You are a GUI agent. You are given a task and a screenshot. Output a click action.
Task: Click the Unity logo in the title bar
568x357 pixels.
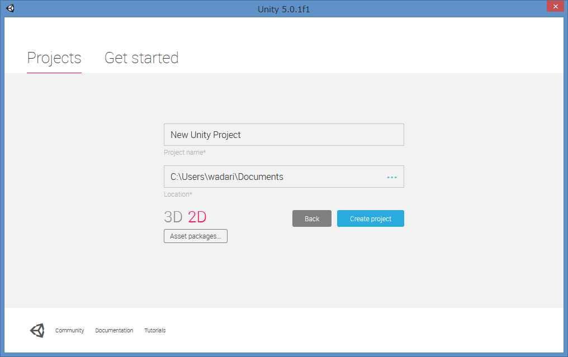(x=11, y=8)
